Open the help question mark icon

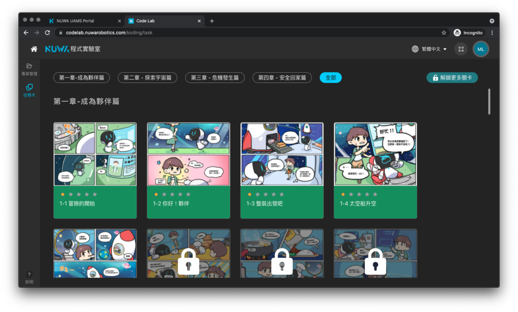point(29,275)
